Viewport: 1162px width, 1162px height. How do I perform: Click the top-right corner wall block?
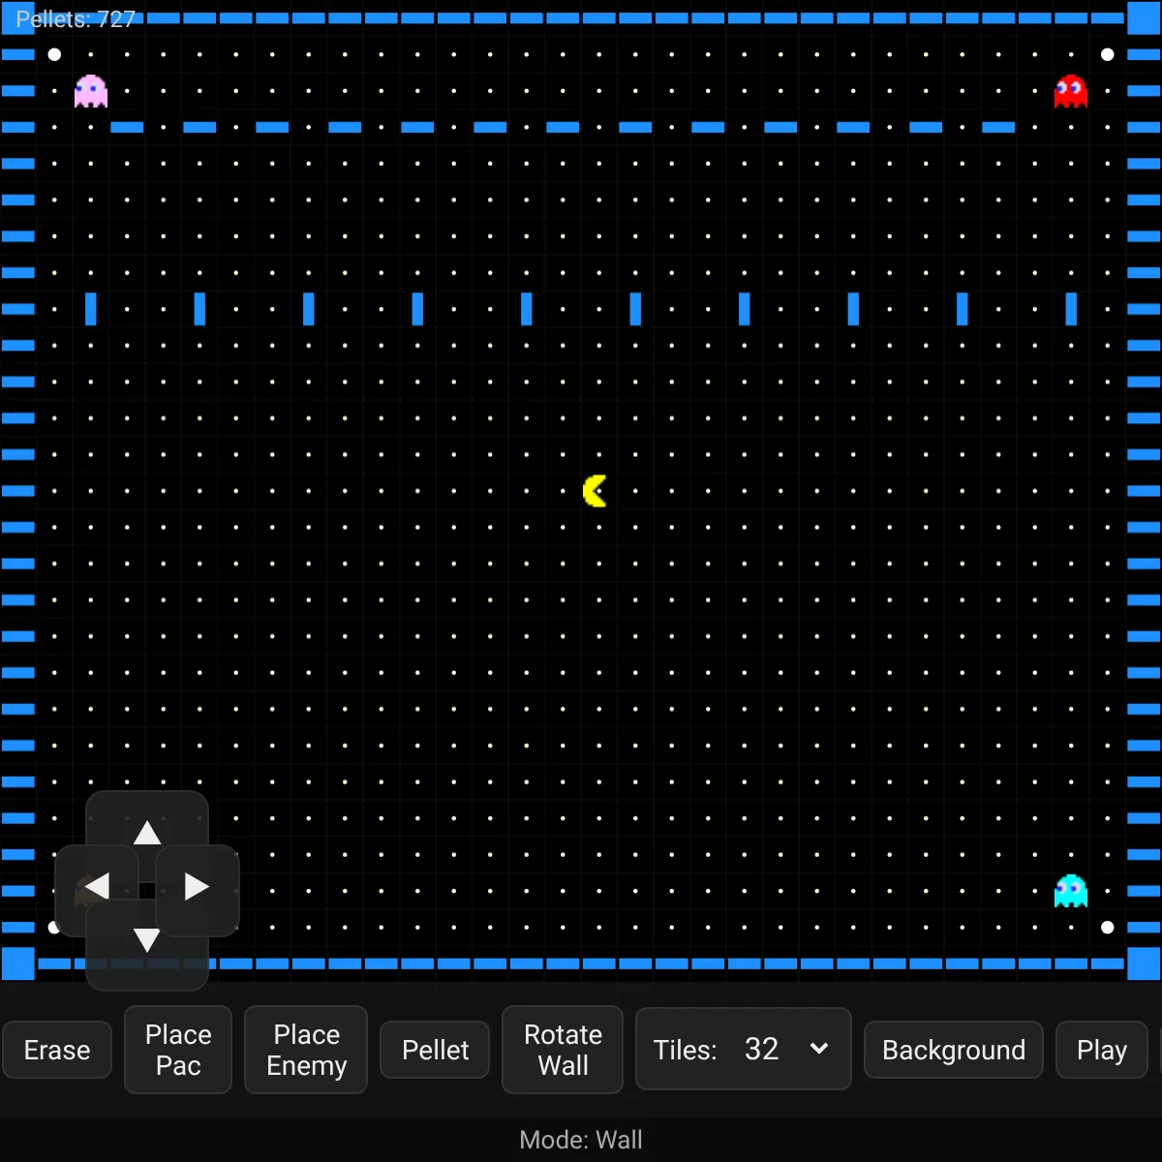[x=1144, y=18]
